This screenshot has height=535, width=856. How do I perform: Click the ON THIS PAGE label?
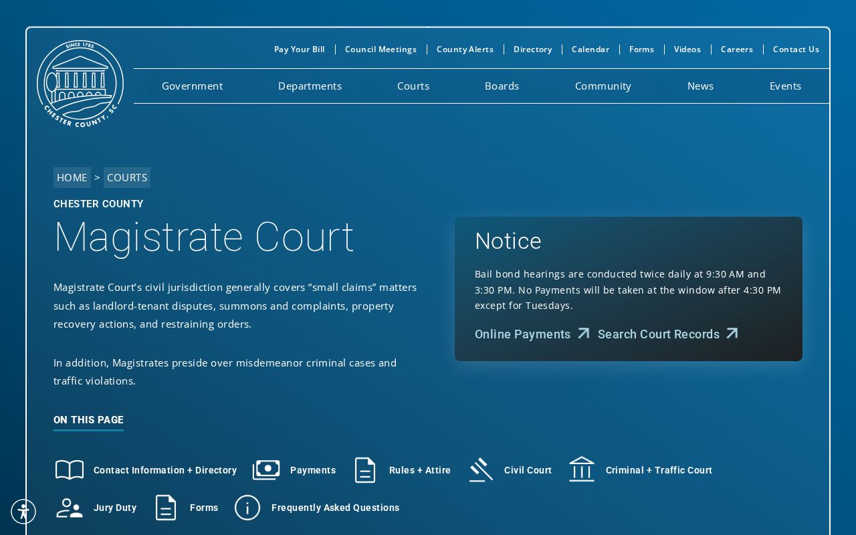click(x=88, y=420)
